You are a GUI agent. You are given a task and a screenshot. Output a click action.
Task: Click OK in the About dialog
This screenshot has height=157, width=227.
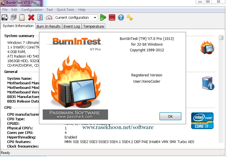tap(170, 116)
